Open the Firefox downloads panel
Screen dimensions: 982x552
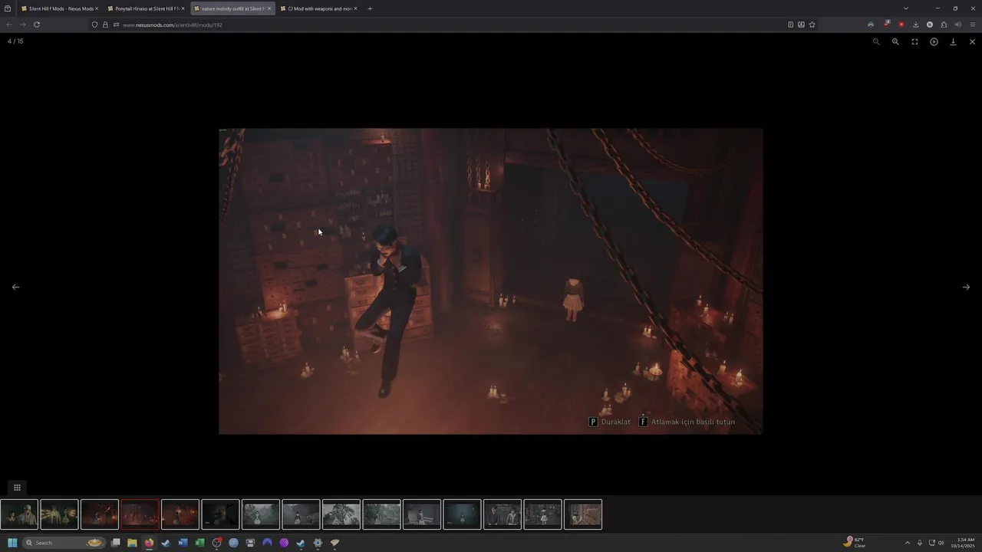click(x=915, y=25)
